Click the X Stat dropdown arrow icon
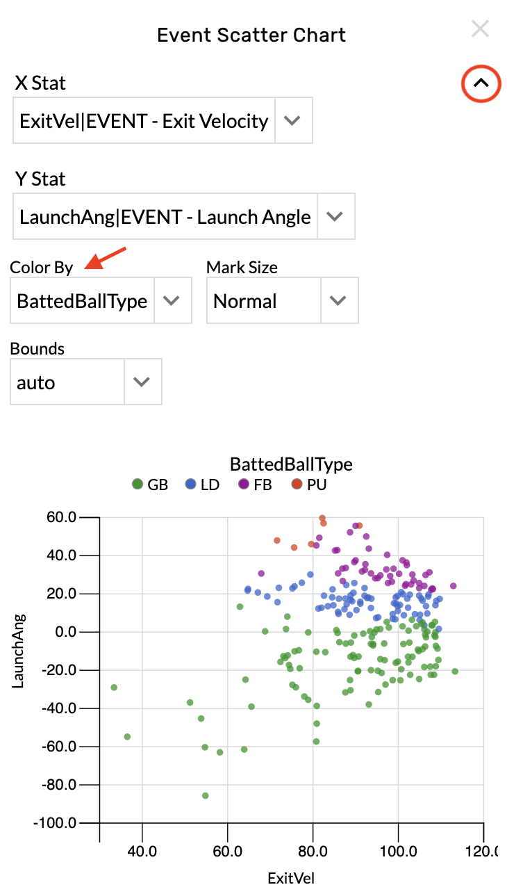Image resolution: width=507 pixels, height=894 pixels. 293,120
